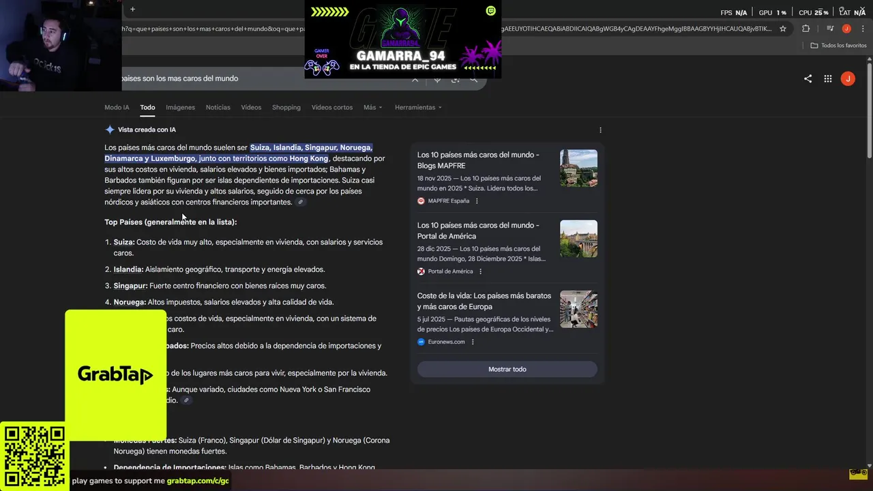Open the Google apps grid
Viewport: 873px width, 491px height.
pyautogui.click(x=827, y=78)
